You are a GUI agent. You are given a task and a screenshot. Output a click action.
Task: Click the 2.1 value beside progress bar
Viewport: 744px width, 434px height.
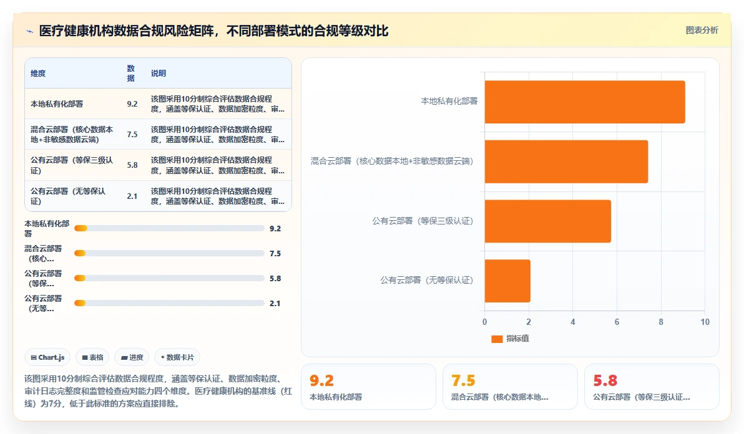click(275, 303)
